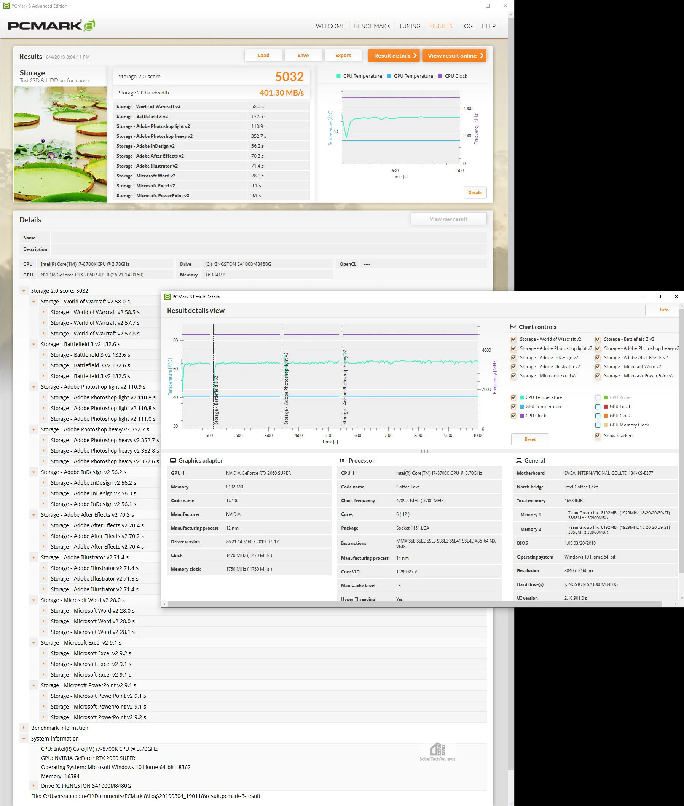
Task: Click the arrow on Result details button
Action: (415, 56)
